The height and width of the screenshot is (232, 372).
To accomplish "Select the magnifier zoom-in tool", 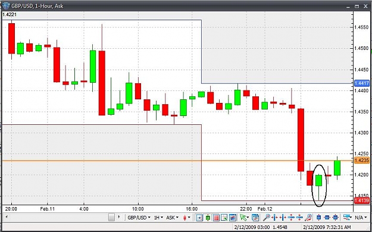I will [x=267, y=217].
